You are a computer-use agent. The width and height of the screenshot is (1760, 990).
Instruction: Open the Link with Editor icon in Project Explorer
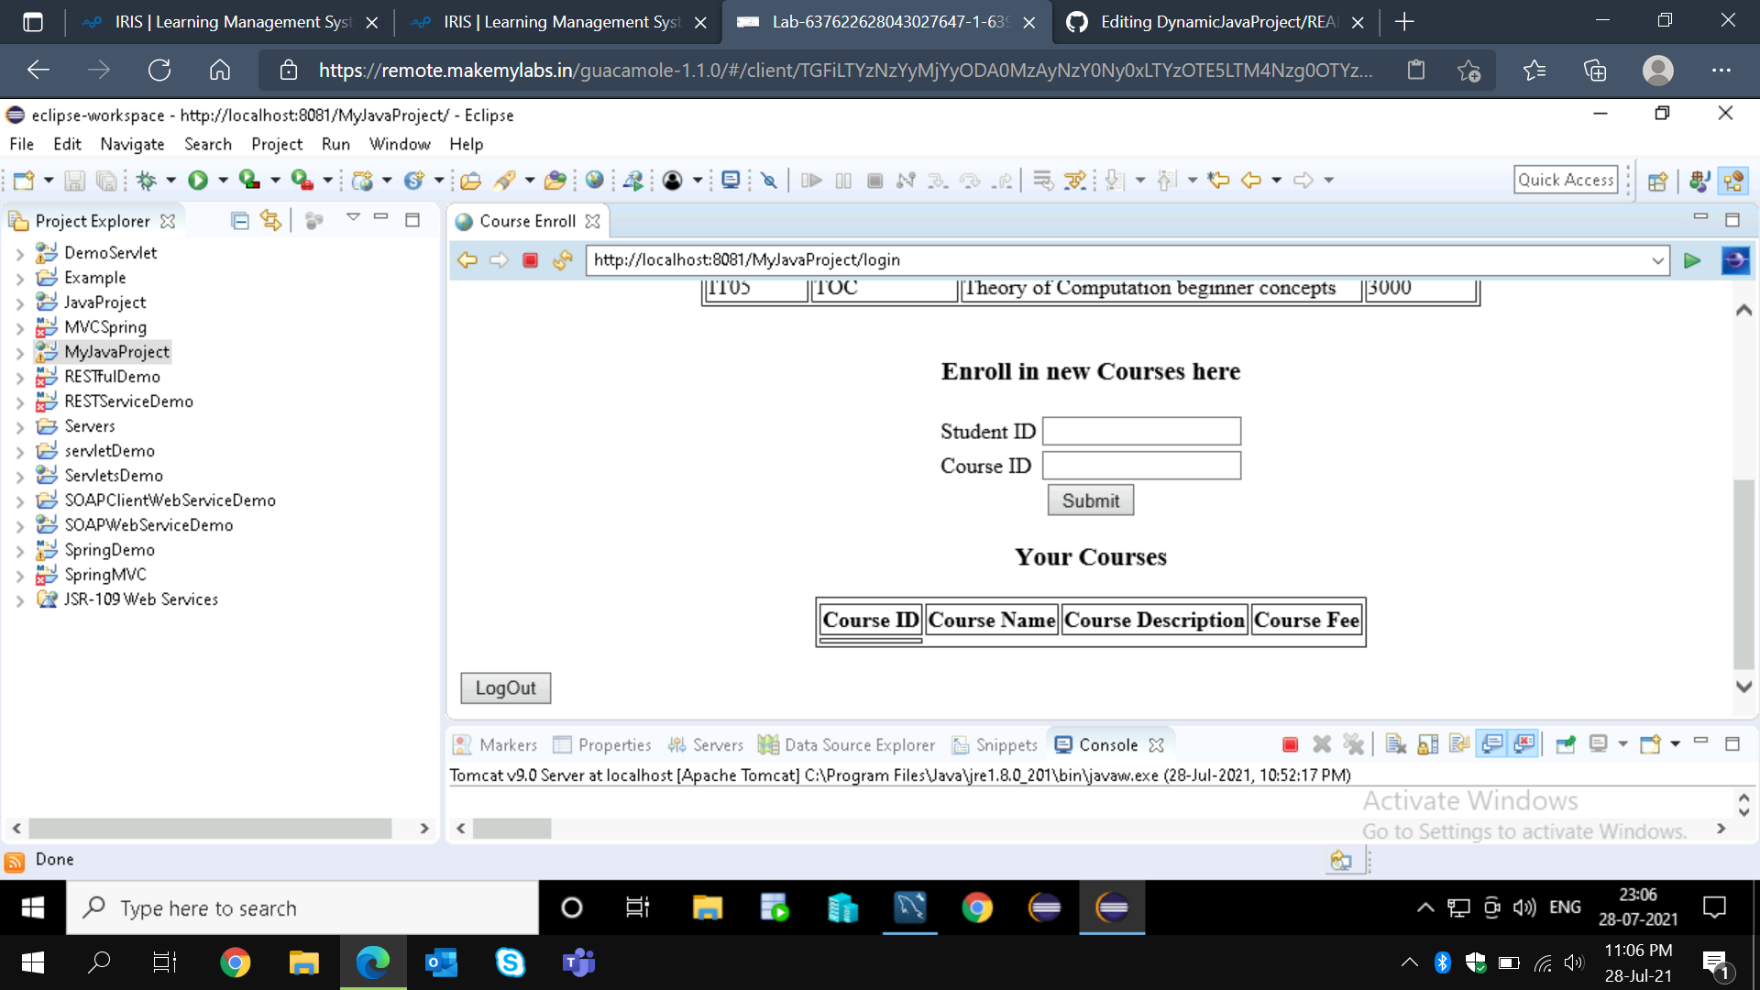pyautogui.click(x=270, y=220)
